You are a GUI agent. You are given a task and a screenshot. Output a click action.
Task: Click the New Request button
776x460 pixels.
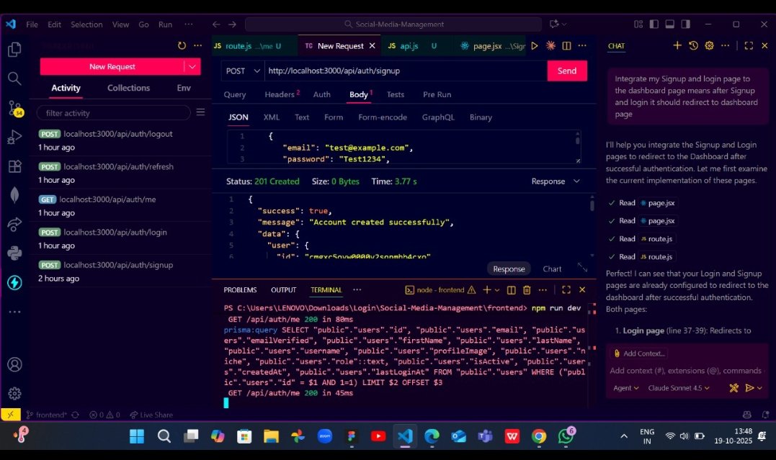coord(112,66)
